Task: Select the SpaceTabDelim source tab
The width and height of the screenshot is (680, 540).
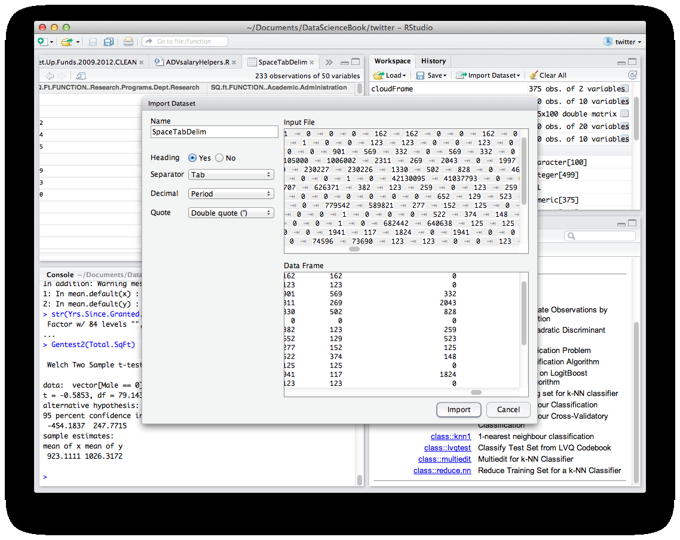Action: 282,62
